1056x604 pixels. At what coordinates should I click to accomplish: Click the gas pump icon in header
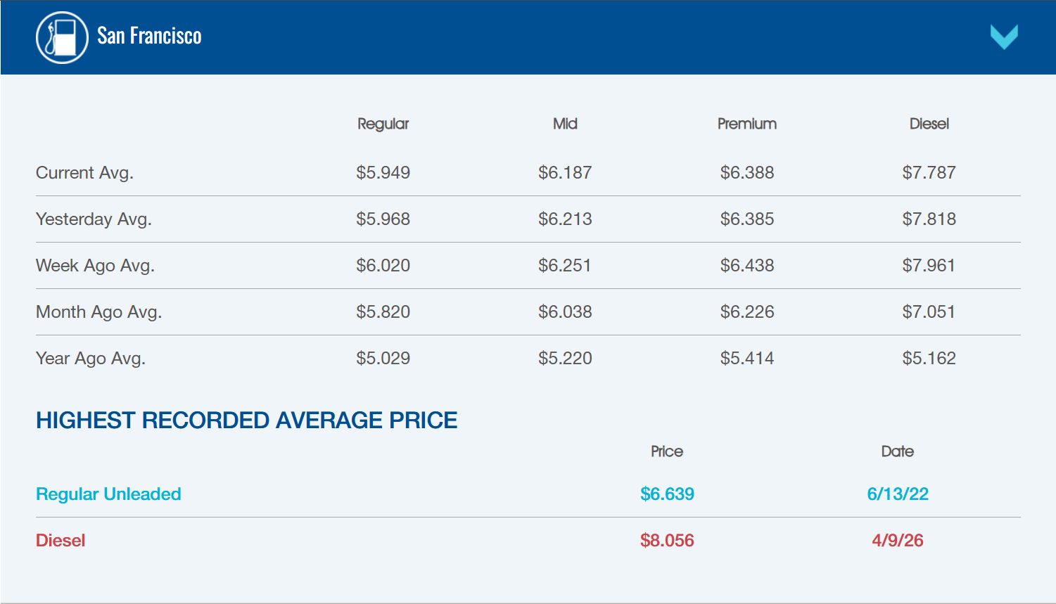tap(62, 37)
